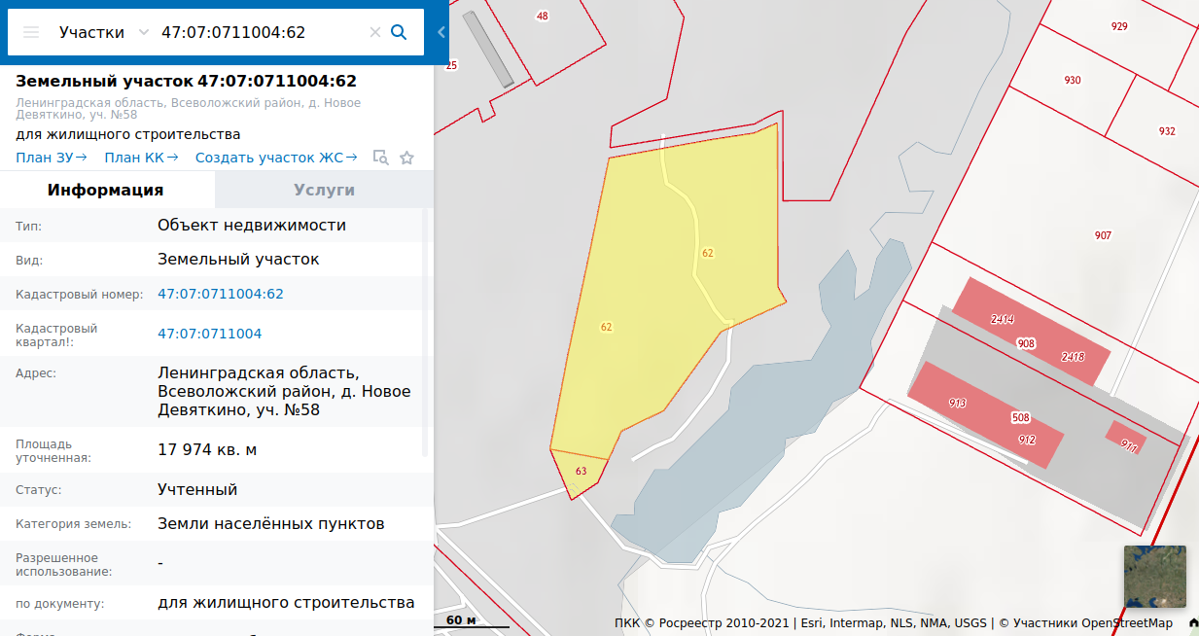Viewport: 1199px width, 636px height.
Task: Click the по документу: row label
Action: click(x=60, y=604)
